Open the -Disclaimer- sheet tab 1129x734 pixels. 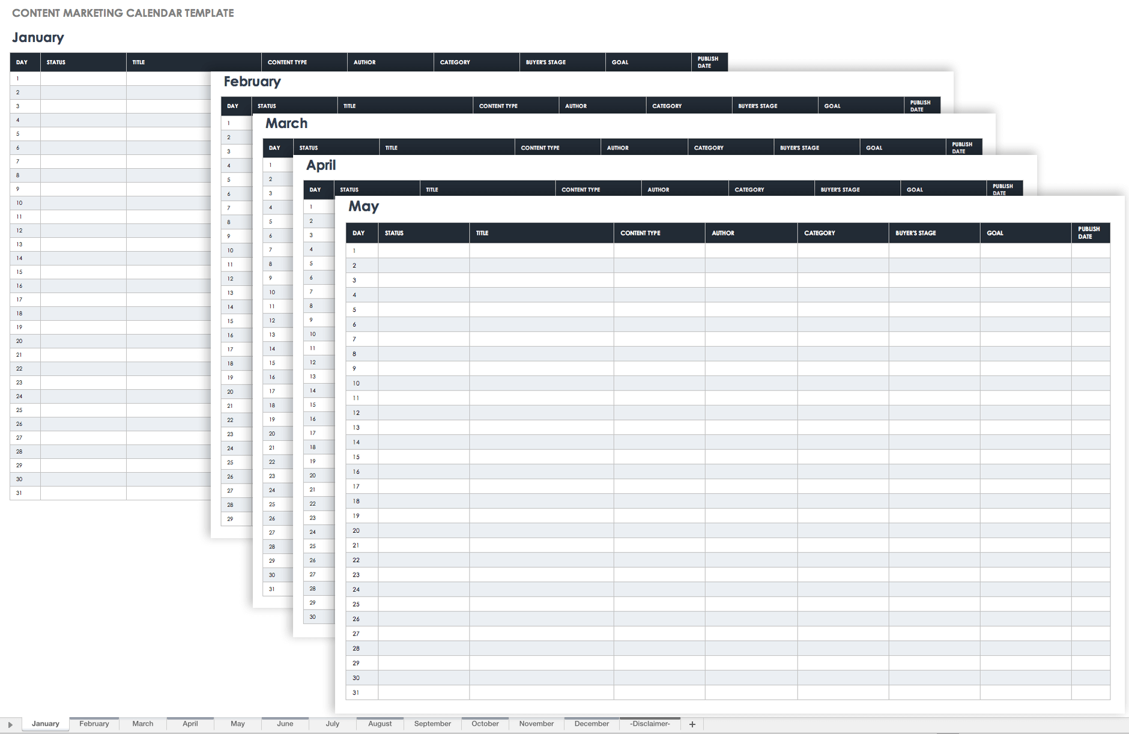point(650,724)
